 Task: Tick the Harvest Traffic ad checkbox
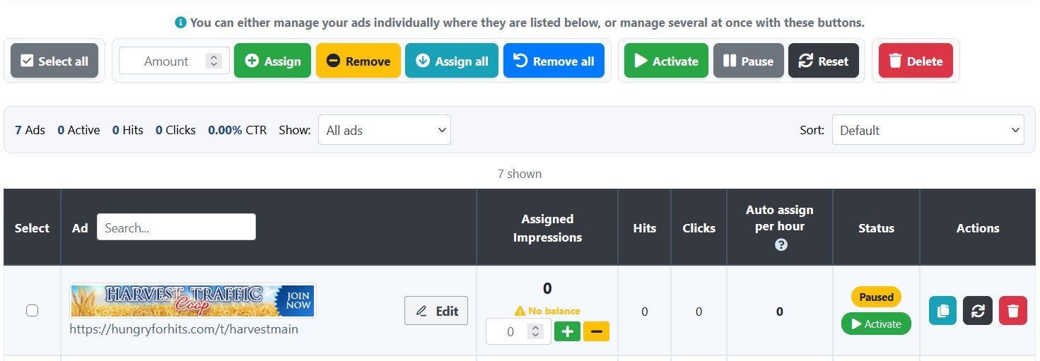(x=32, y=310)
